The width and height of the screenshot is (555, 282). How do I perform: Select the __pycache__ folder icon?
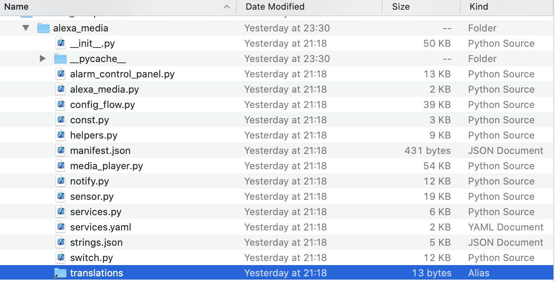point(60,58)
